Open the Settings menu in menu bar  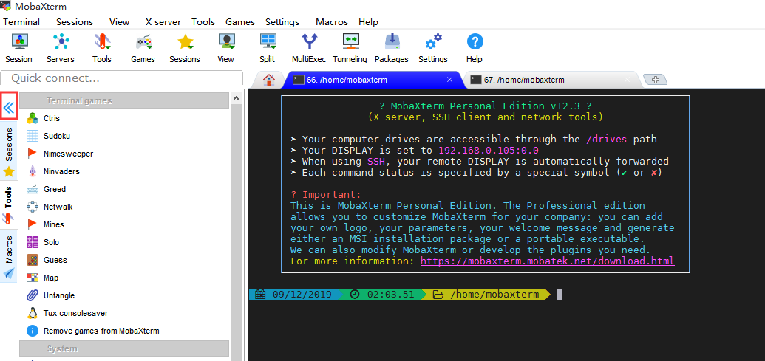(x=282, y=22)
